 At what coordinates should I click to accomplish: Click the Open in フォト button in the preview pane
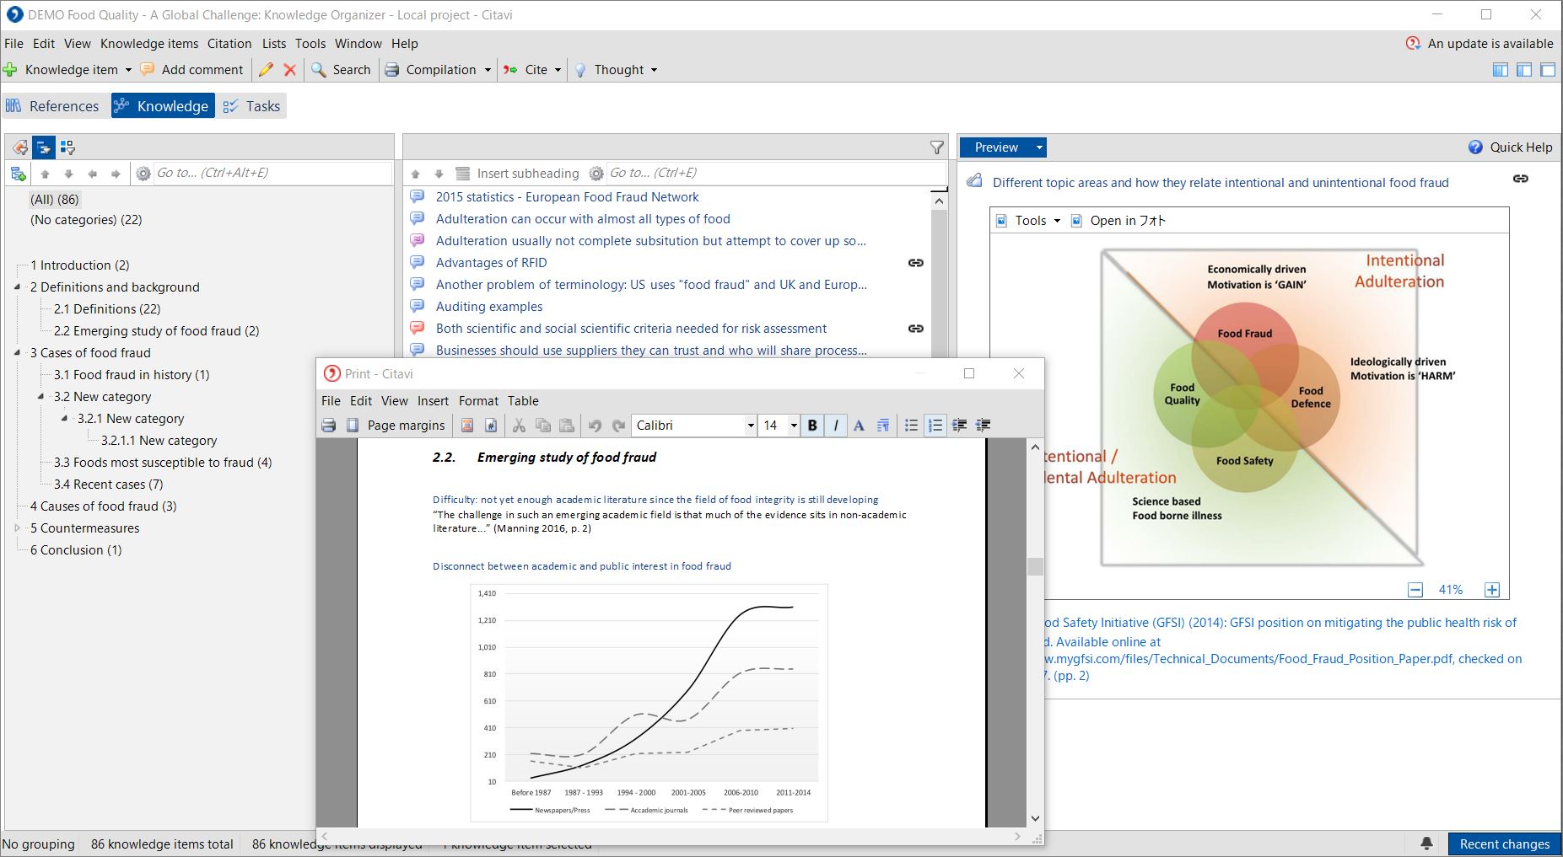coord(1118,221)
